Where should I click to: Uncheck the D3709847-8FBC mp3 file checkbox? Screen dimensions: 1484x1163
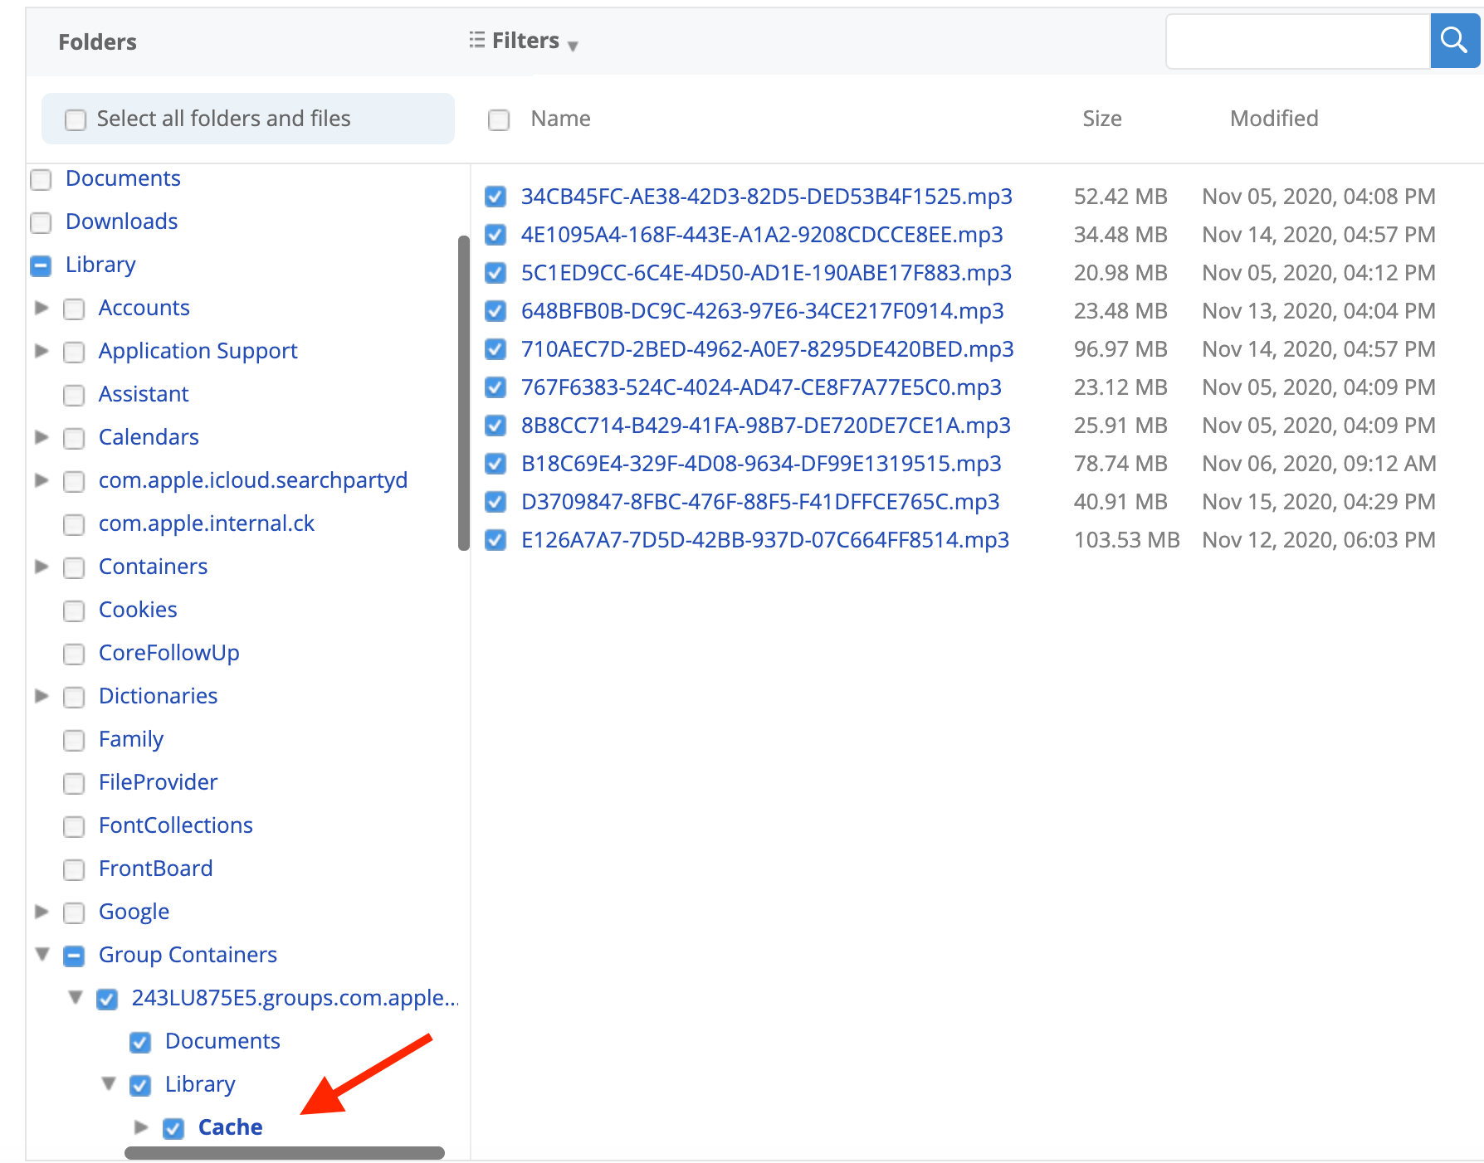[495, 502]
